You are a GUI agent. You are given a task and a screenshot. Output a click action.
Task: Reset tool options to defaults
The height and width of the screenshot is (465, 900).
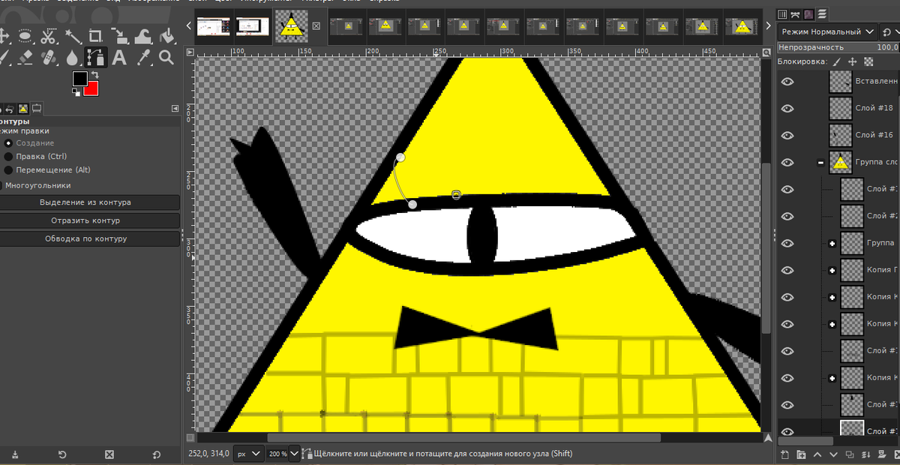[x=156, y=454]
